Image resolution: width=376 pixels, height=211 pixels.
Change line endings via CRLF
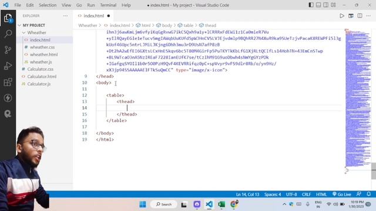pyautogui.click(x=306, y=195)
